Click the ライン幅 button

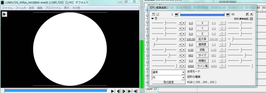(x=202, y=66)
